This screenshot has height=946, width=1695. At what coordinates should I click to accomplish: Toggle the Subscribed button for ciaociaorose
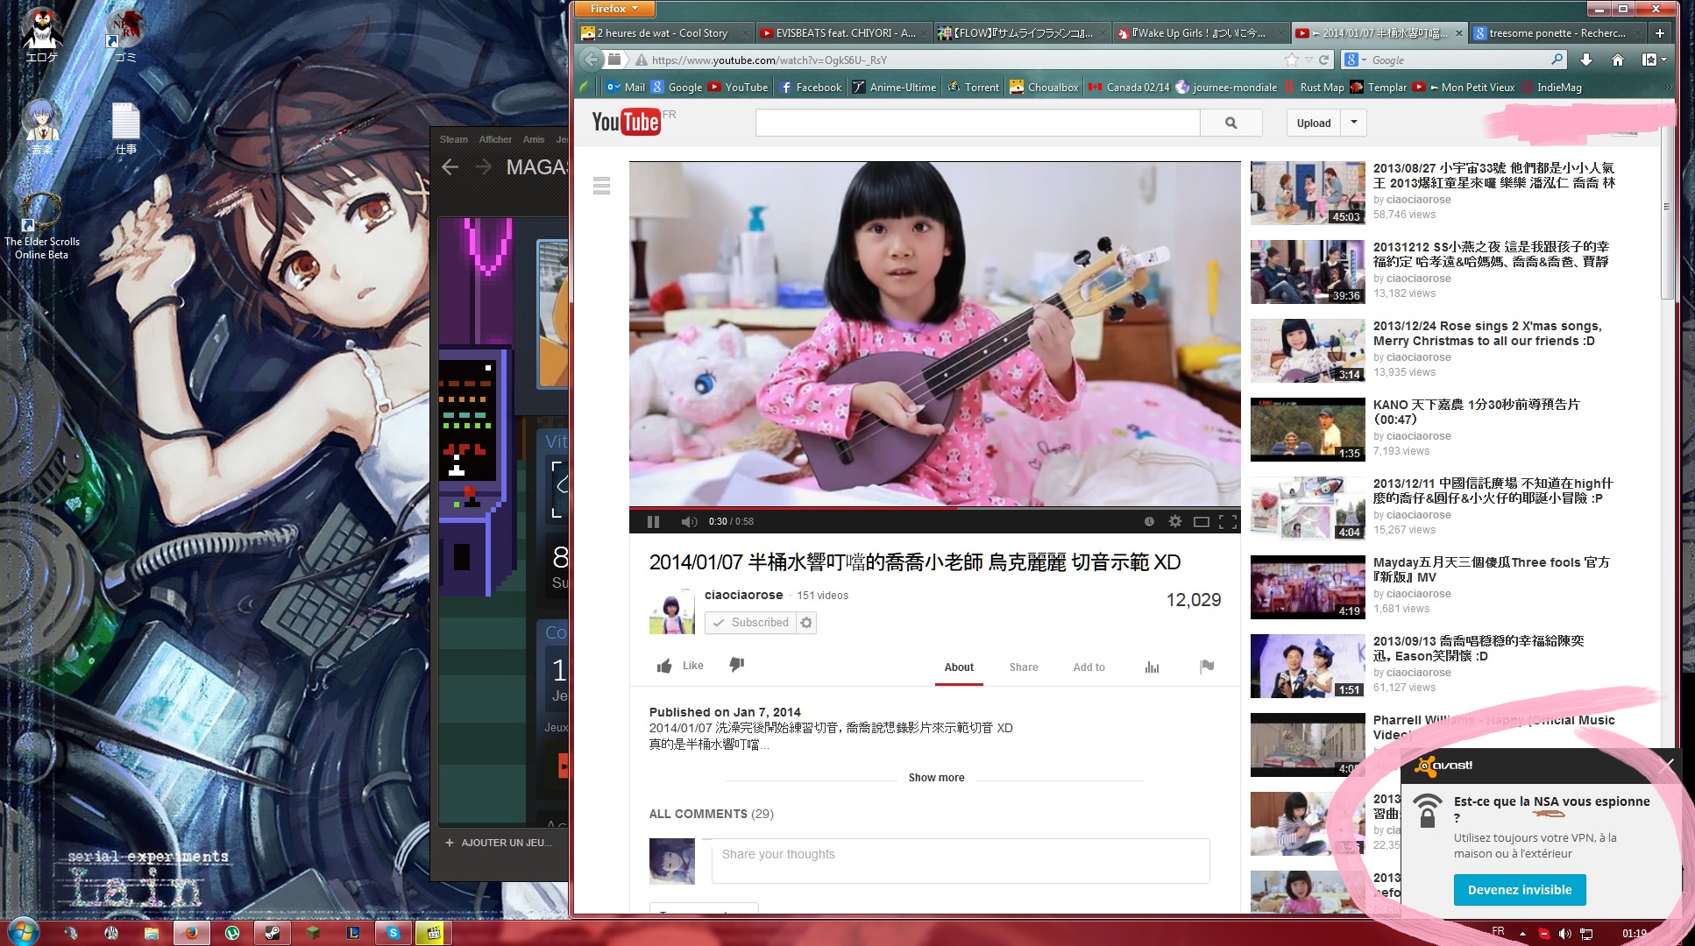(750, 623)
